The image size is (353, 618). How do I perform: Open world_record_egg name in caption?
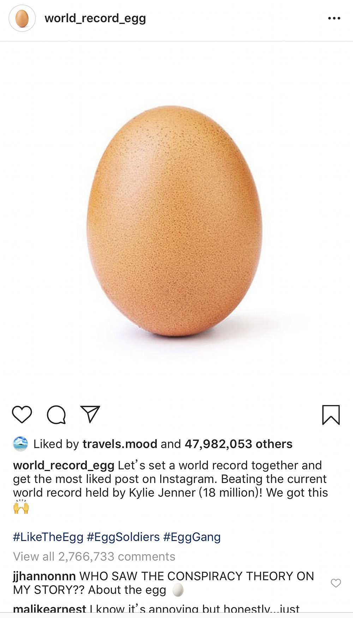64,465
